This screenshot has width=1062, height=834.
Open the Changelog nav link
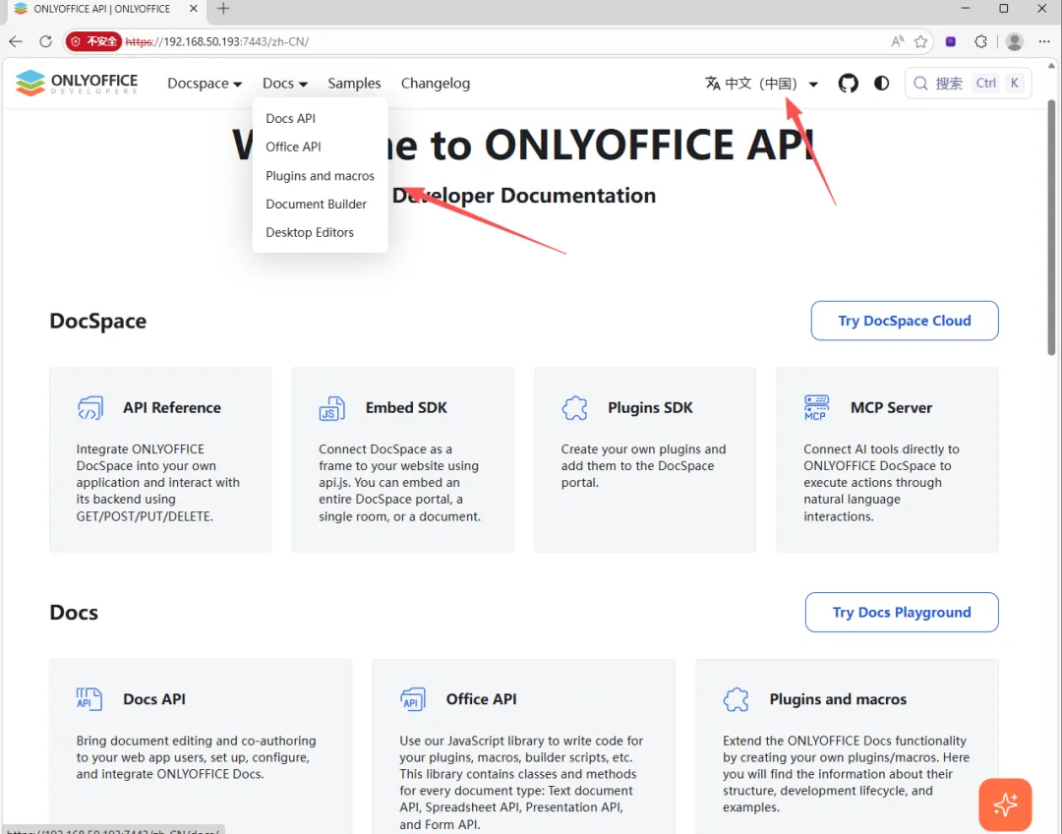(436, 84)
